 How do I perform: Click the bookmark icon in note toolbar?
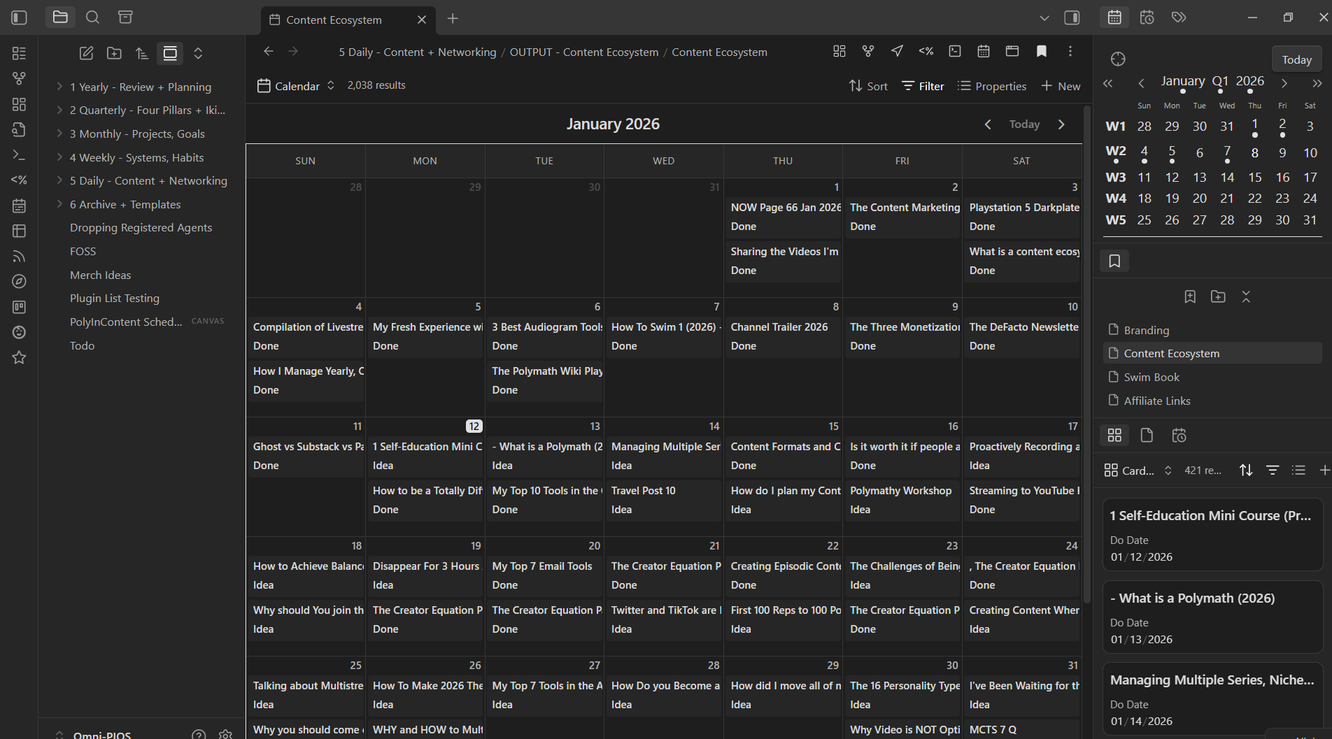tap(1041, 51)
